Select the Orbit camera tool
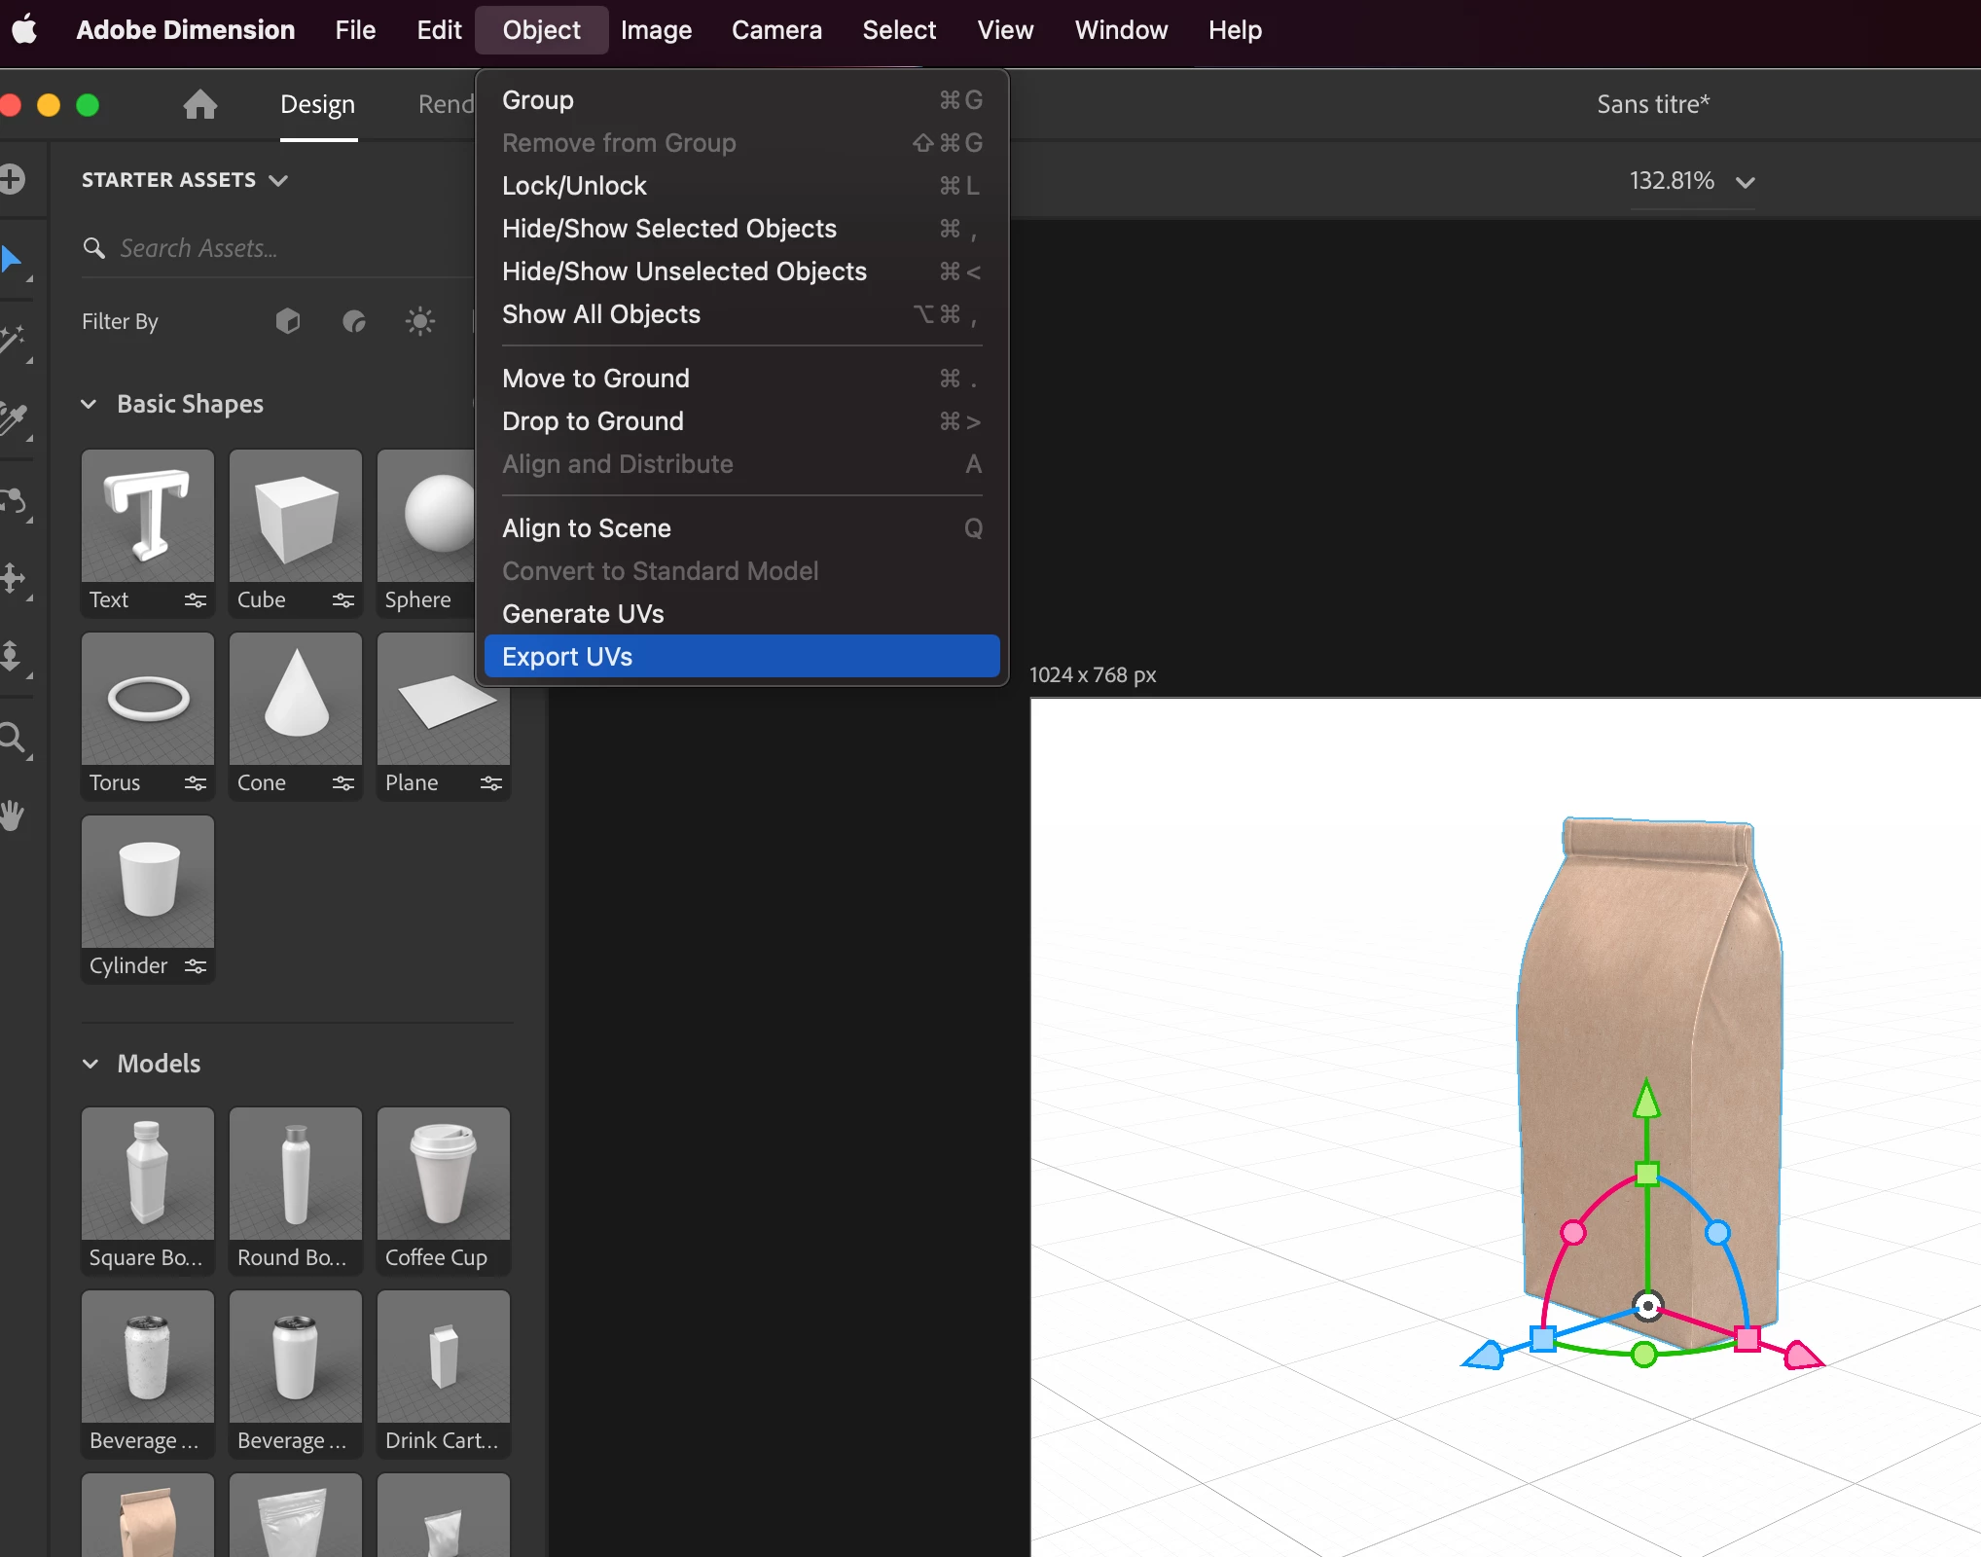The height and width of the screenshot is (1557, 1981). point(14,500)
